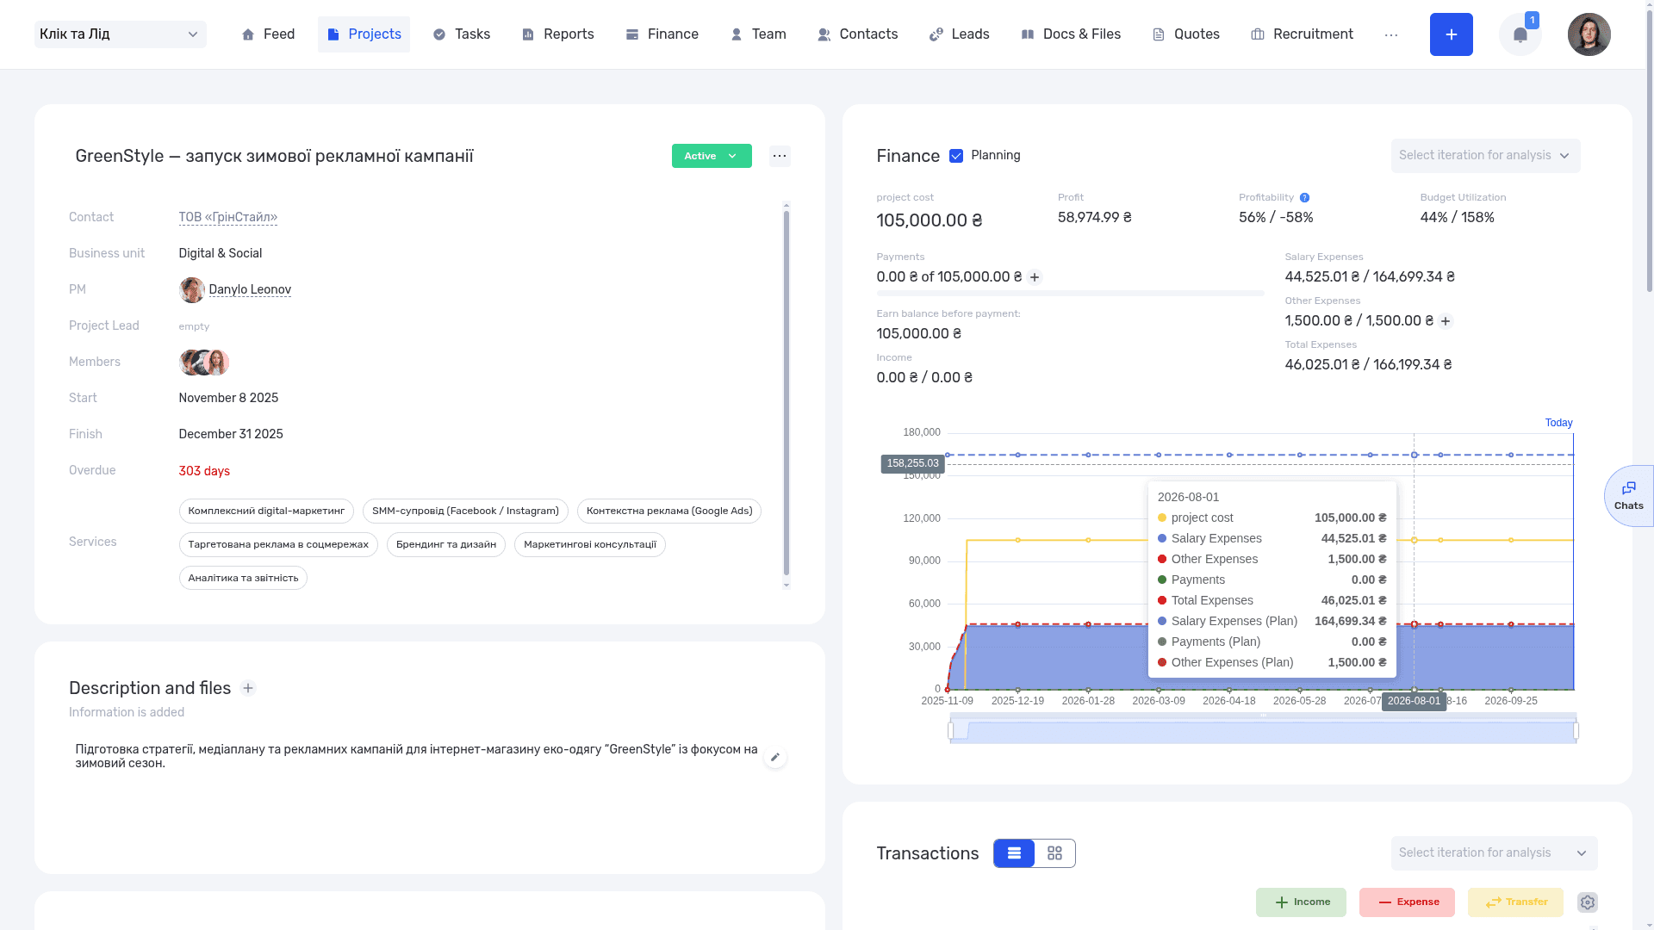Open the Recruitment section
Screen dimensions: 1654x930
click(1302, 34)
